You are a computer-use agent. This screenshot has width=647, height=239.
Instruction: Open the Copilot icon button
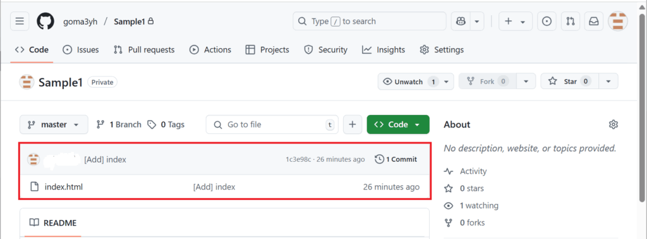tap(461, 21)
